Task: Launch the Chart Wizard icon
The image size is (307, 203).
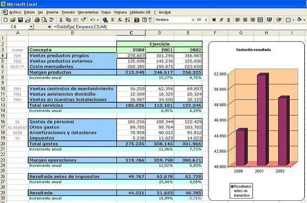Action: click(137, 20)
